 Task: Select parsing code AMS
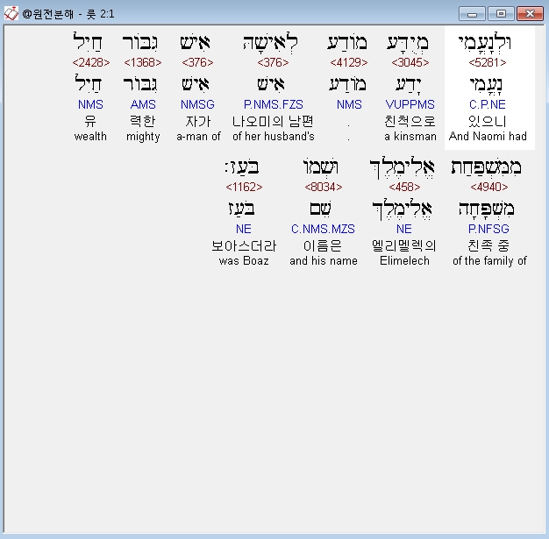143,104
